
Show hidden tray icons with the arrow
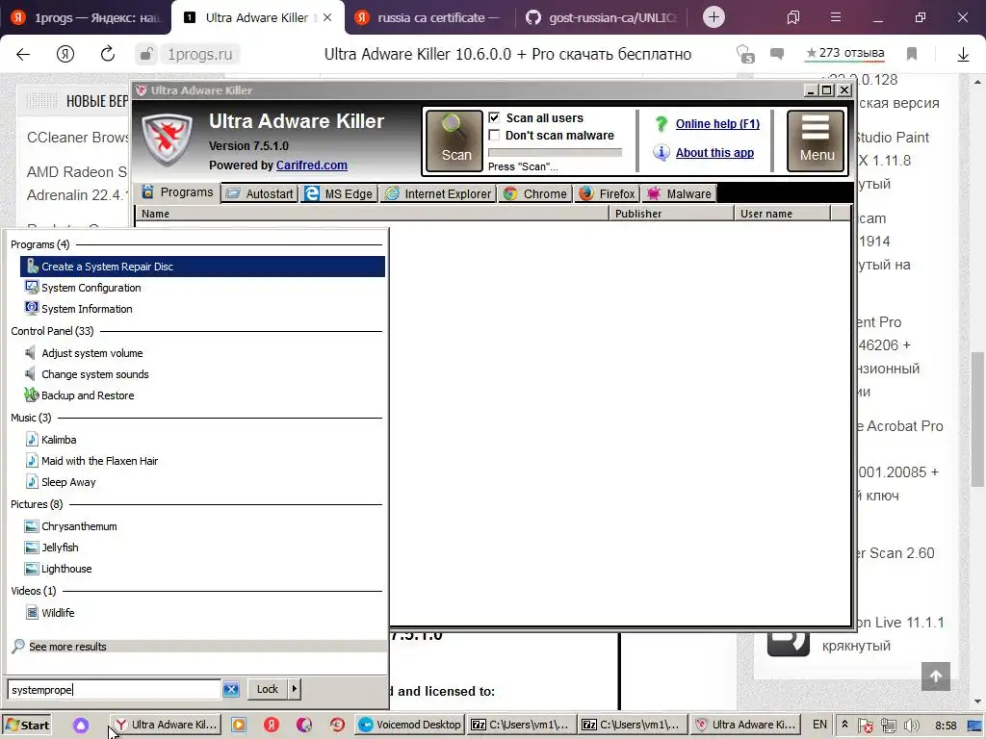coord(844,725)
